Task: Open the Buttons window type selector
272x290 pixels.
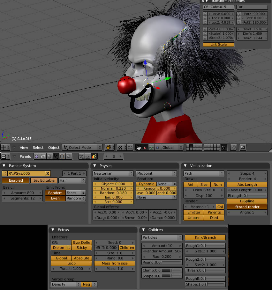Action: (5, 156)
